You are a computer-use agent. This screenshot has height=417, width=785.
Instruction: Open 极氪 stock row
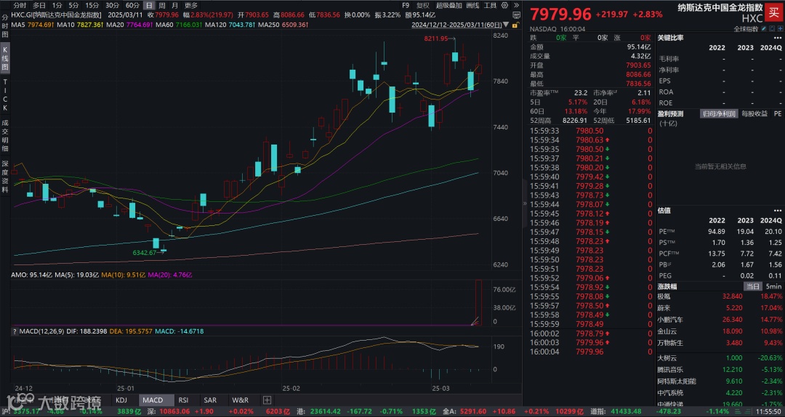click(720, 297)
